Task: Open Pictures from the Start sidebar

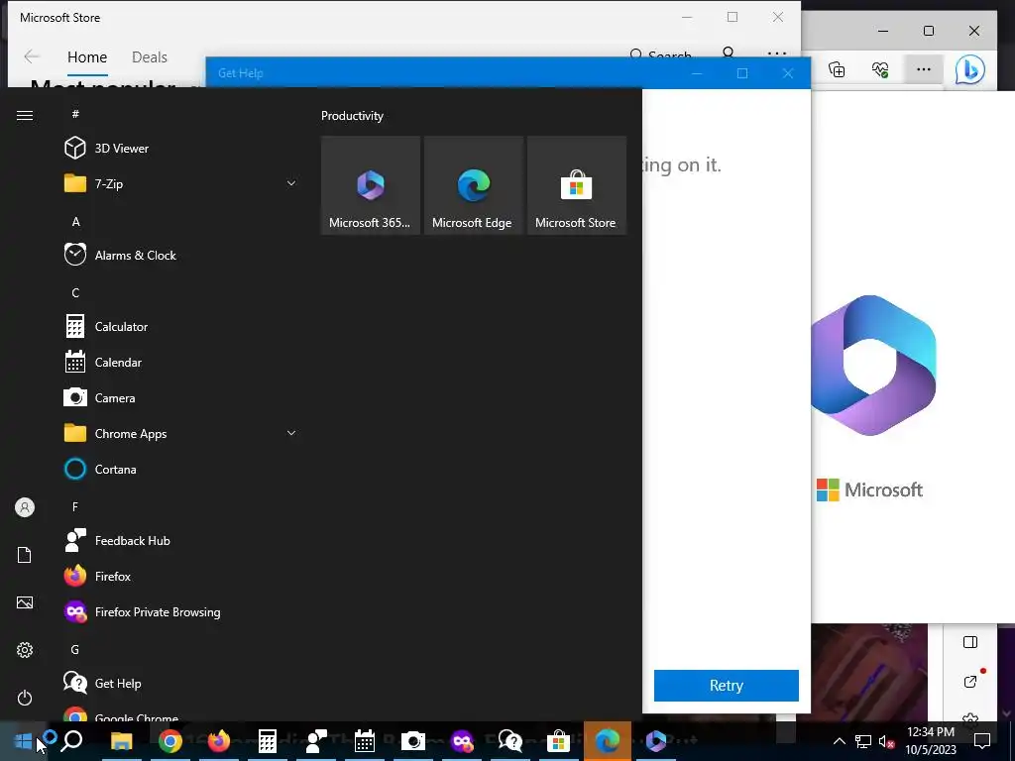Action: [x=25, y=602]
